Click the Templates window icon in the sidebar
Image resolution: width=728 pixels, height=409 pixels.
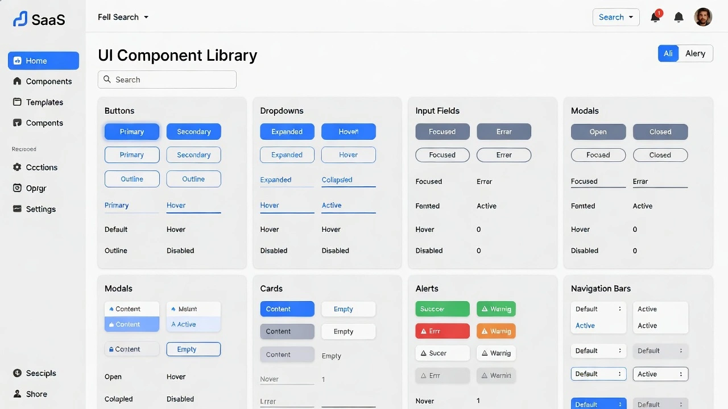[x=17, y=102]
